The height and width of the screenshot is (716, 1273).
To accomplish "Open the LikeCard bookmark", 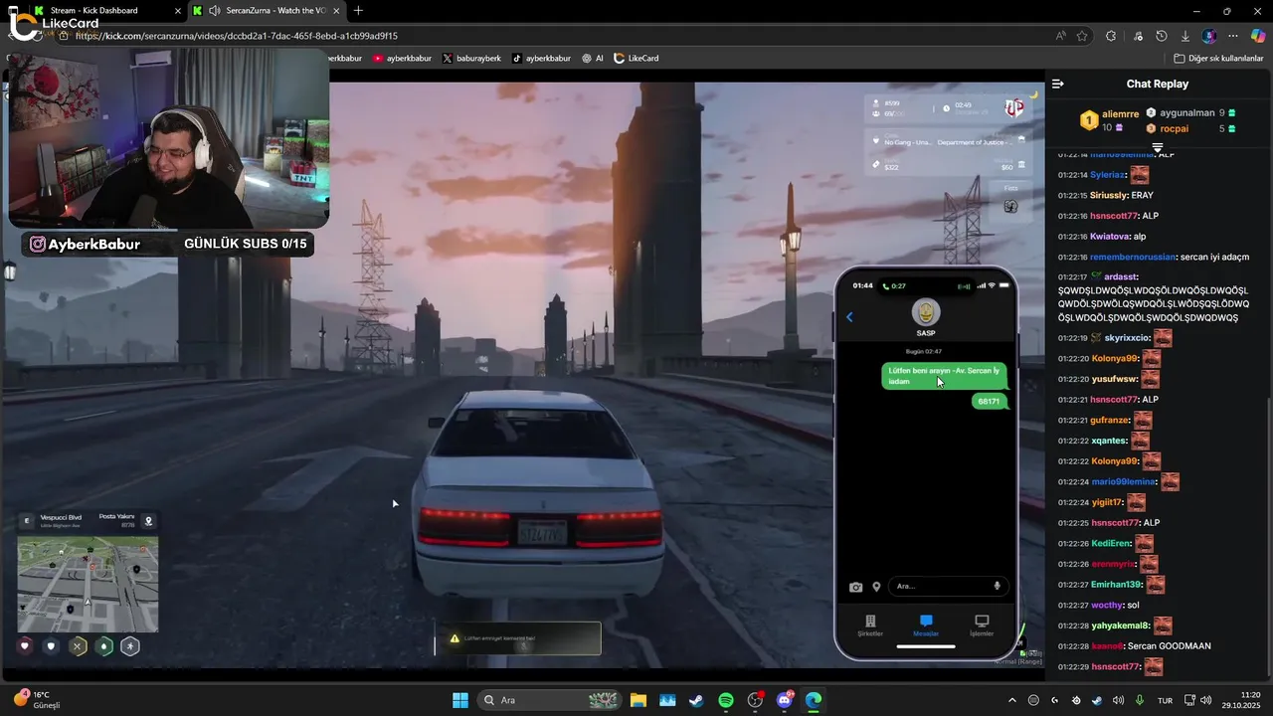I will [636, 59].
